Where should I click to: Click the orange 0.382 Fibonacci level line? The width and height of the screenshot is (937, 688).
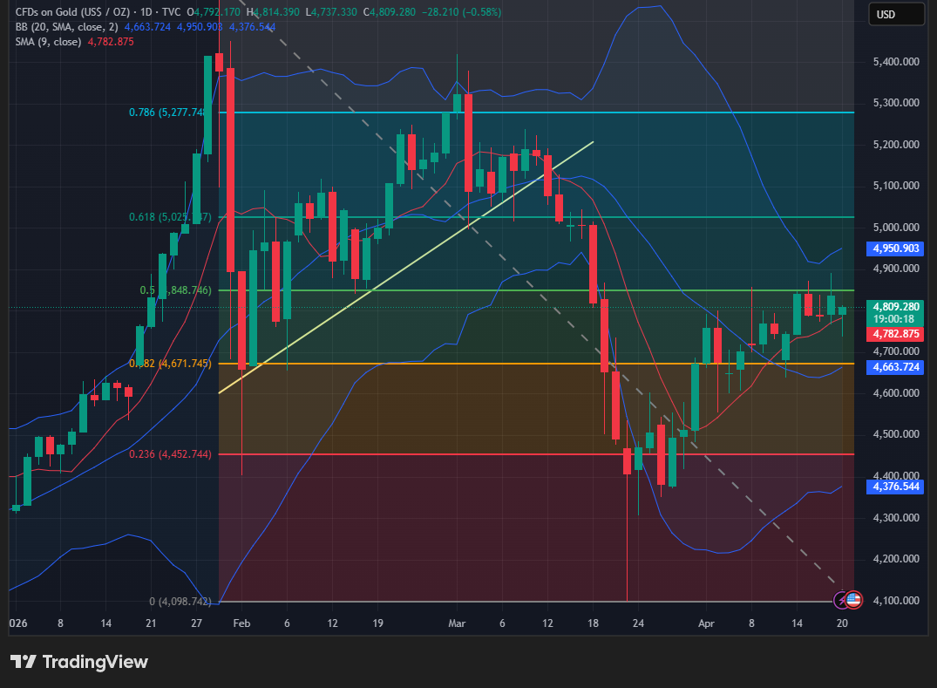(x=523, y=364)
